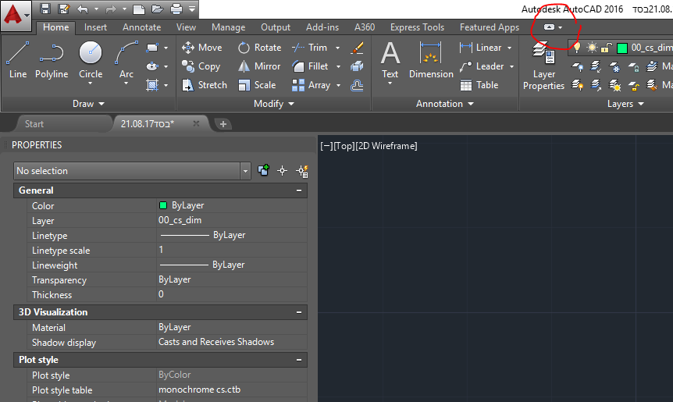Click the green layer color swatch in ribbon
This screenshot has width=673, height=402.
[x=622, y=48]
